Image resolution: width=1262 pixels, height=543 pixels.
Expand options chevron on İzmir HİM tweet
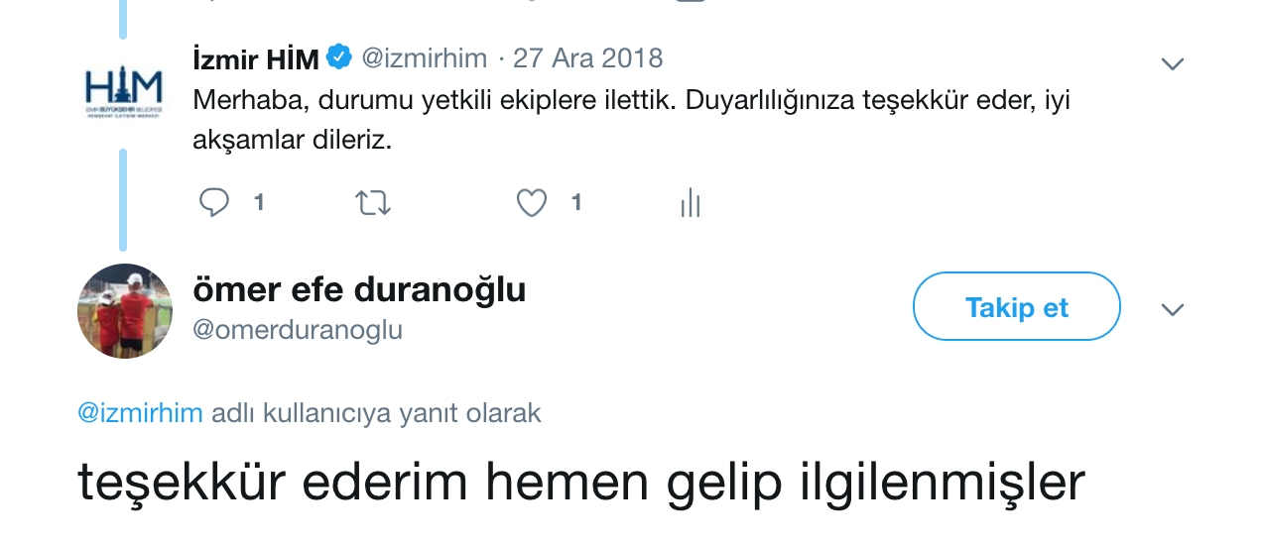pos(1173,64)
